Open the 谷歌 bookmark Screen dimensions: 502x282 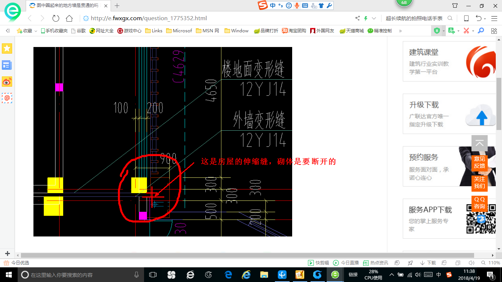point(78,31)
